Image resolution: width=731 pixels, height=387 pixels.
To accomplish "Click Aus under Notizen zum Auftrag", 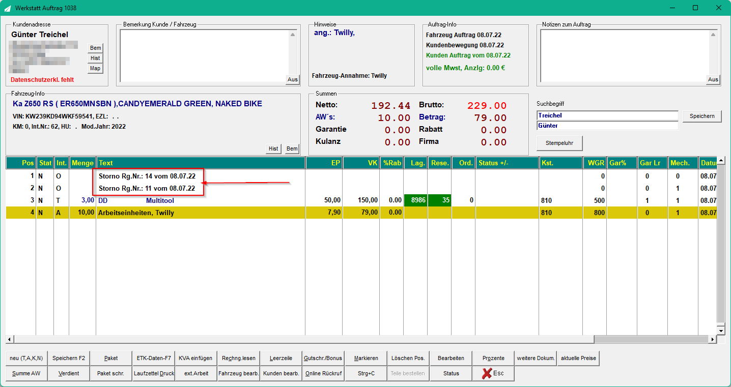I will coord(713,79).
